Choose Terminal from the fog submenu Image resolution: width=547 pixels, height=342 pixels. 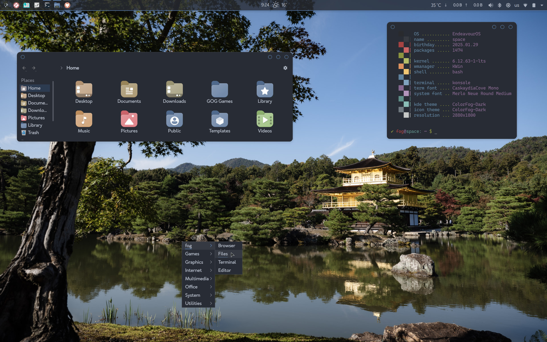tap(227, 262)
